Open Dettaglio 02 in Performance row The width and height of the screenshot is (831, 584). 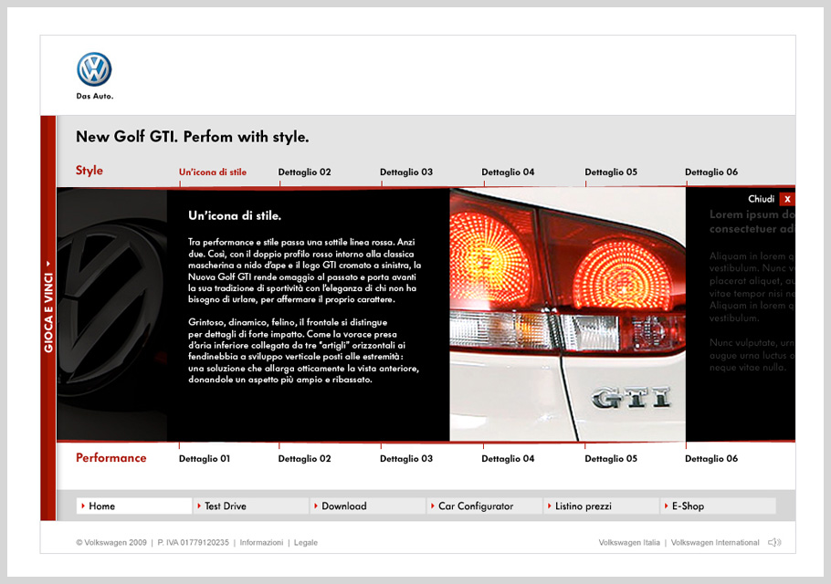pyautogui.click(x=304, y=458)
